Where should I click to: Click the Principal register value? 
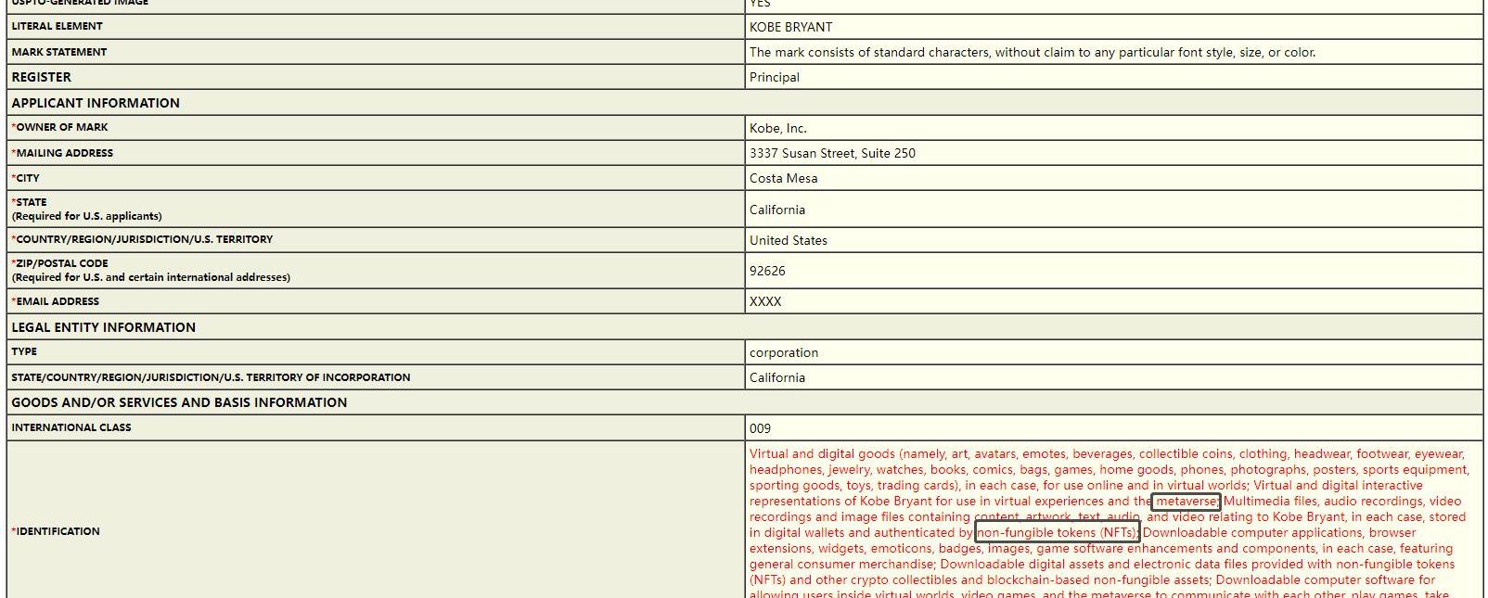(775, 77)
